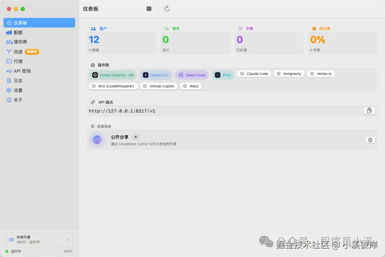Click the Cloudflare Tunnel description text
385x257 pixels.
pyautogui.click(x=143, y=144)
